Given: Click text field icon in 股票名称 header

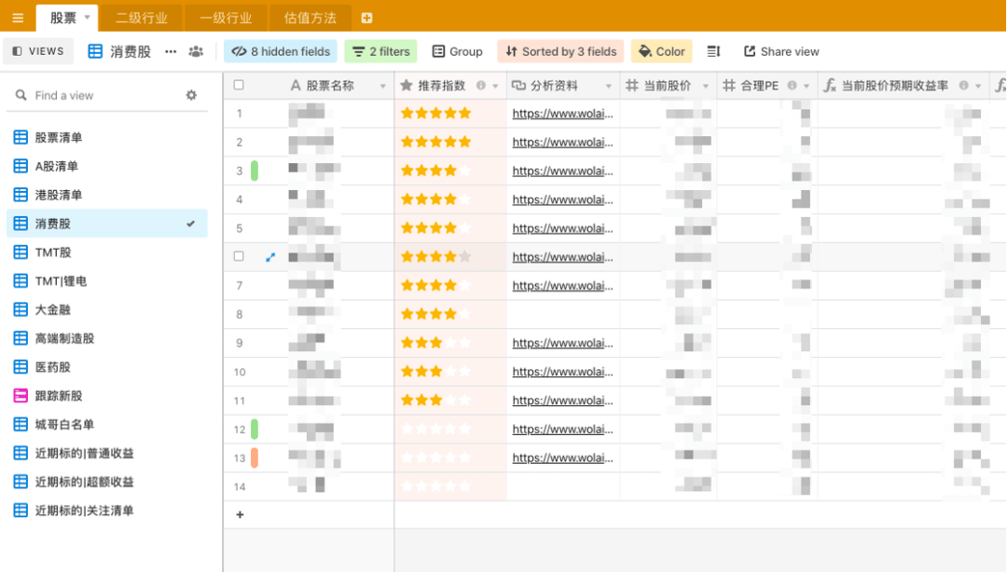Looking at the screenshot, I should [x=296, y=86].
